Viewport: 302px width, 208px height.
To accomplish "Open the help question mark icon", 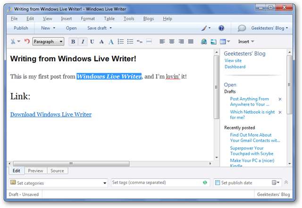I will tap(221, 28).
